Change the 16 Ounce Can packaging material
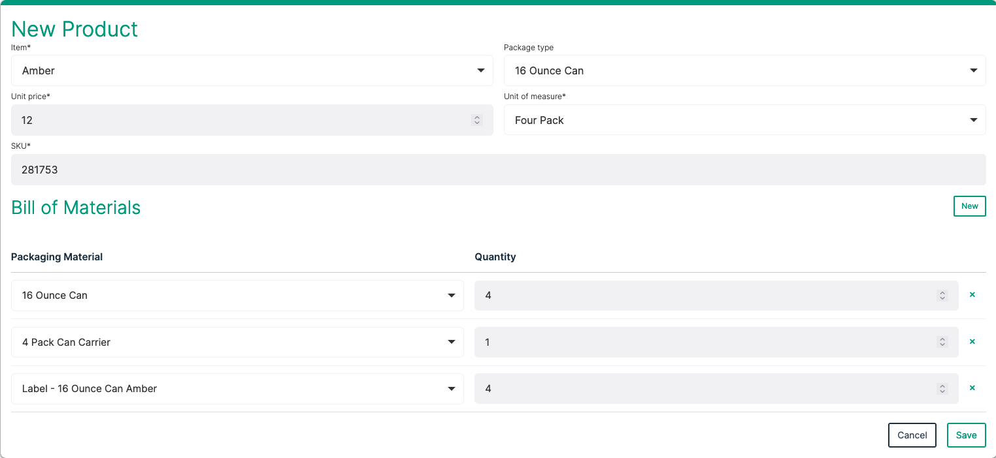The width and height of the screenshot is (996, 458). 237,296
